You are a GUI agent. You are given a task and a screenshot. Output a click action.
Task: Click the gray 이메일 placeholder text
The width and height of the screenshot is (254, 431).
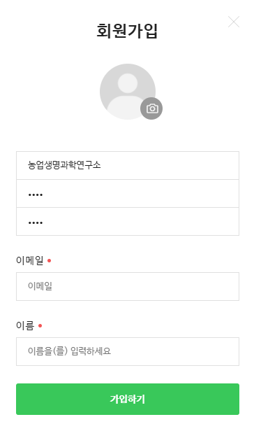(x=40, y=286)
